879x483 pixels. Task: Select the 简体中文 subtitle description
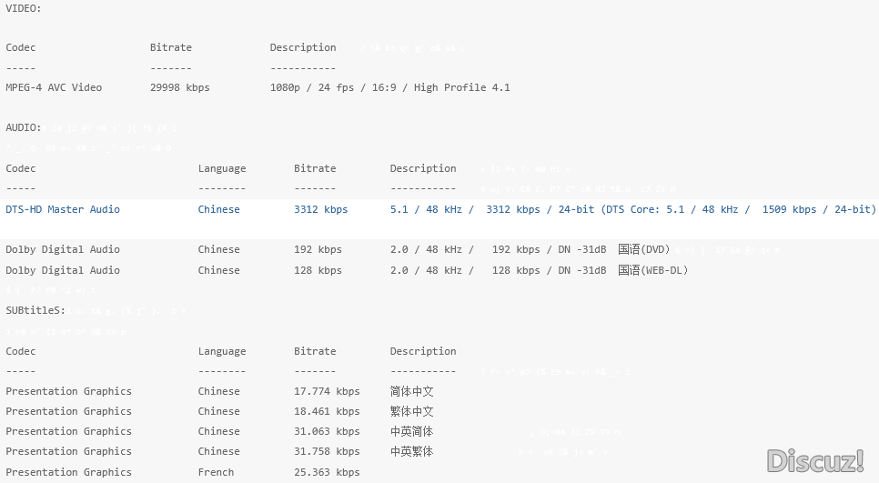point(411,392)
